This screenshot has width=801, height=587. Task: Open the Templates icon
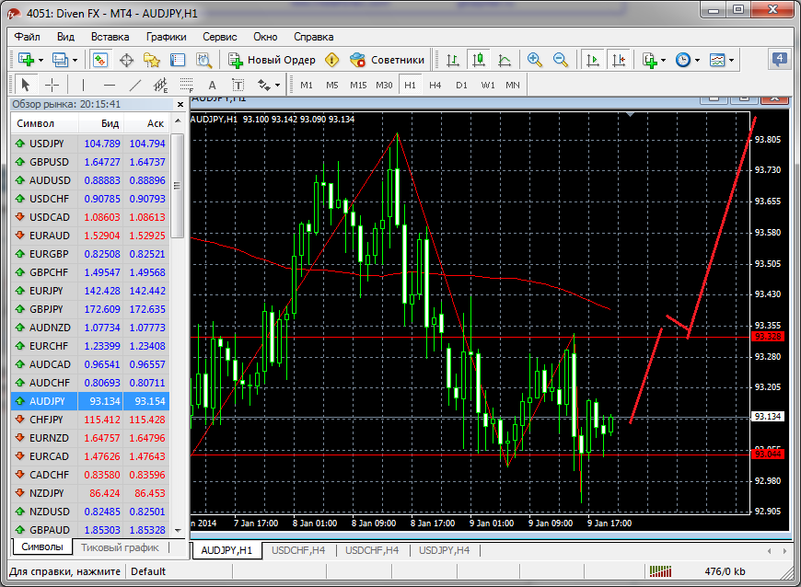click(x=717, y=60)
